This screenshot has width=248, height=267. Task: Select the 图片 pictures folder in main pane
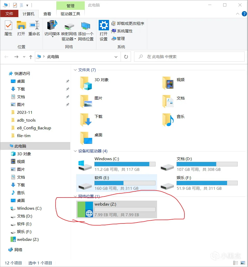coord(92,102)
